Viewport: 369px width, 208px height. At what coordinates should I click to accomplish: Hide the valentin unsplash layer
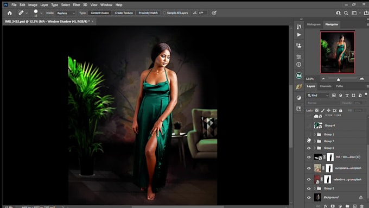pos(309,180)
